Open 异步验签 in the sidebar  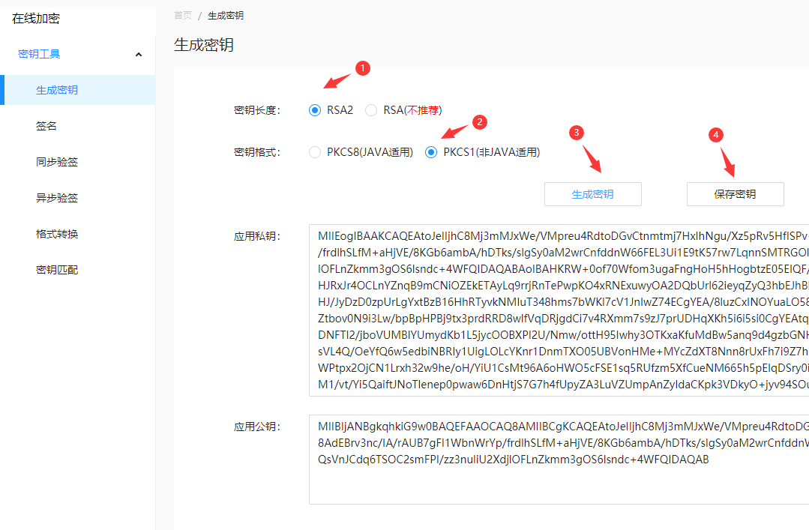tap(57, 198)
